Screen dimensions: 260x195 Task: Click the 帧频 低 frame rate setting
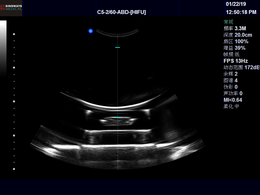pyautogui.click(x=231, y=54)
